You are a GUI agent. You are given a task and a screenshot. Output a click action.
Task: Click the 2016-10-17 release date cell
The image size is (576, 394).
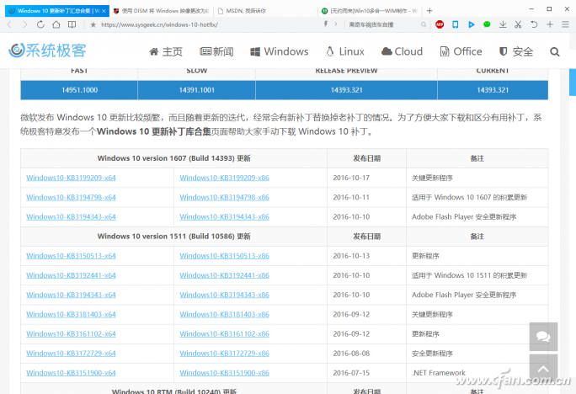tap(366, 178)
